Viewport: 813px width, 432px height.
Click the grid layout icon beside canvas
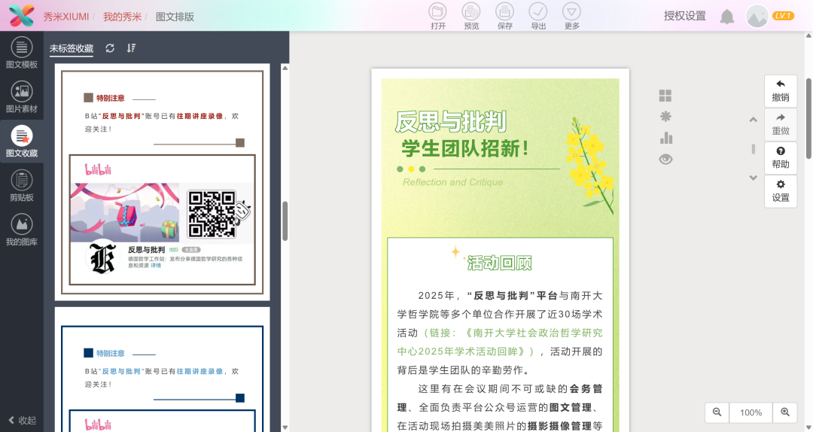[665, 96]
